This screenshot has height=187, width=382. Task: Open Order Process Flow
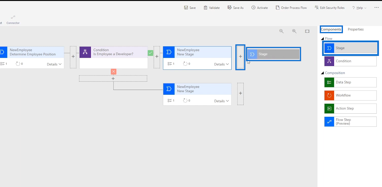(291, 8)
